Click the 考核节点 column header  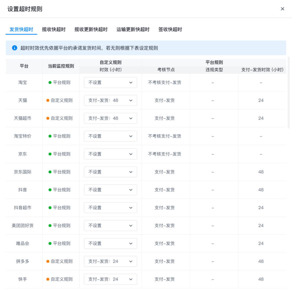point(166,70)
